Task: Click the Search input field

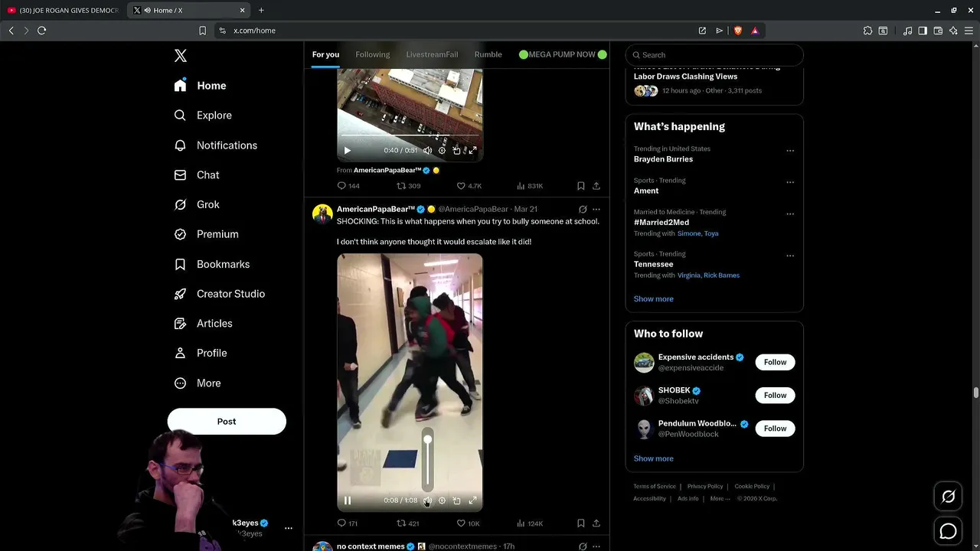Action: [x=714, y=55]
